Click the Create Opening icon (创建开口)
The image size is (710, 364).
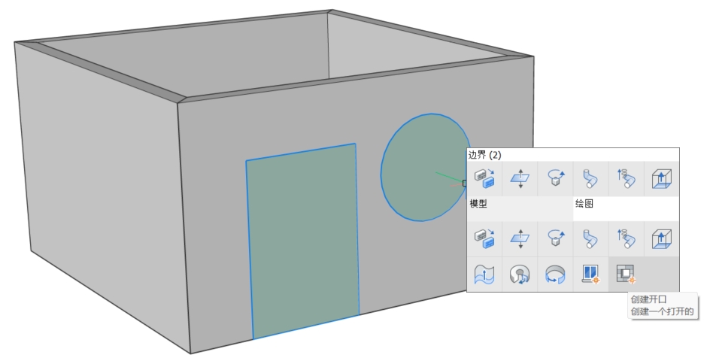point(627,275)
